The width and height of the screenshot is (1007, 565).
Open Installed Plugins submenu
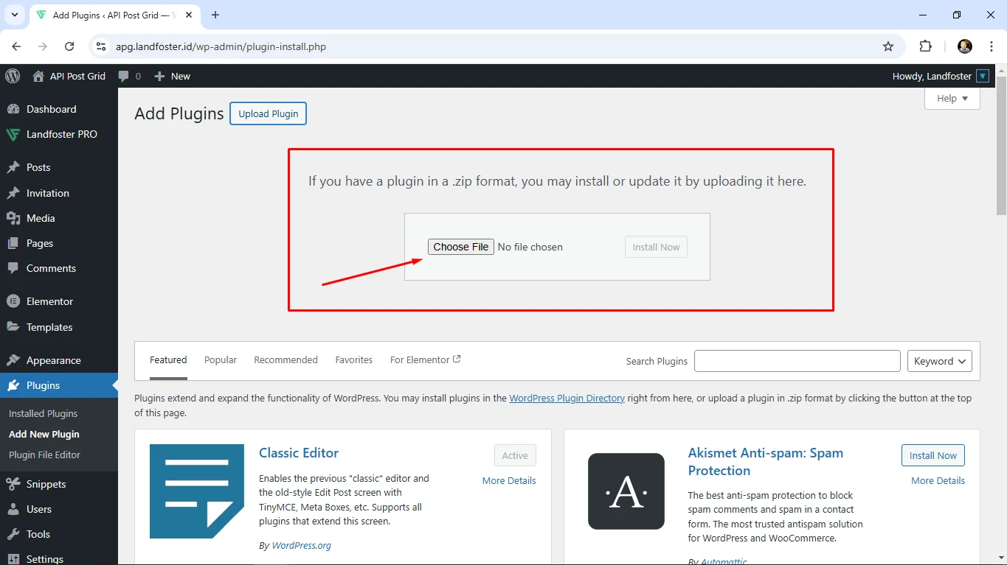point(43,413)
